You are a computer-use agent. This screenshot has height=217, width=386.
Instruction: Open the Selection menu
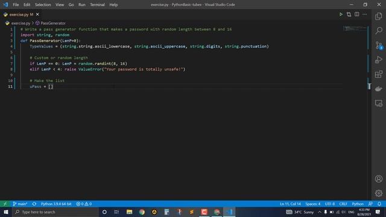[x=43, y=5]
